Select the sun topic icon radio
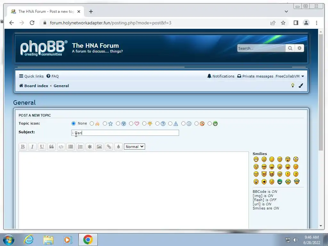This screenshot has height=246, width=328. pos(144,124)
